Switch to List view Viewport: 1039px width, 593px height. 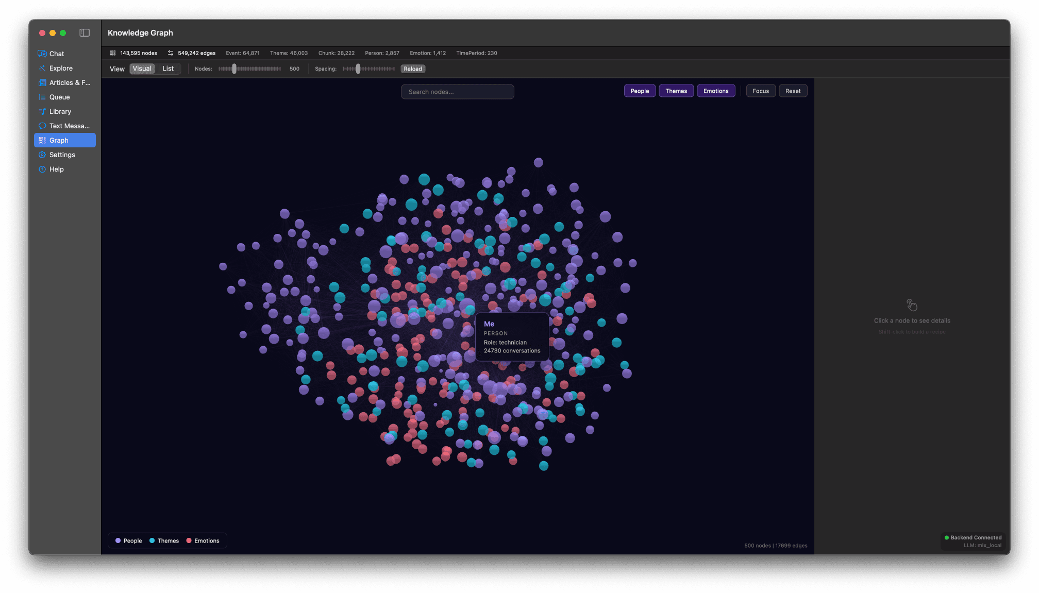pyautogui.click(x=168, y=69)
